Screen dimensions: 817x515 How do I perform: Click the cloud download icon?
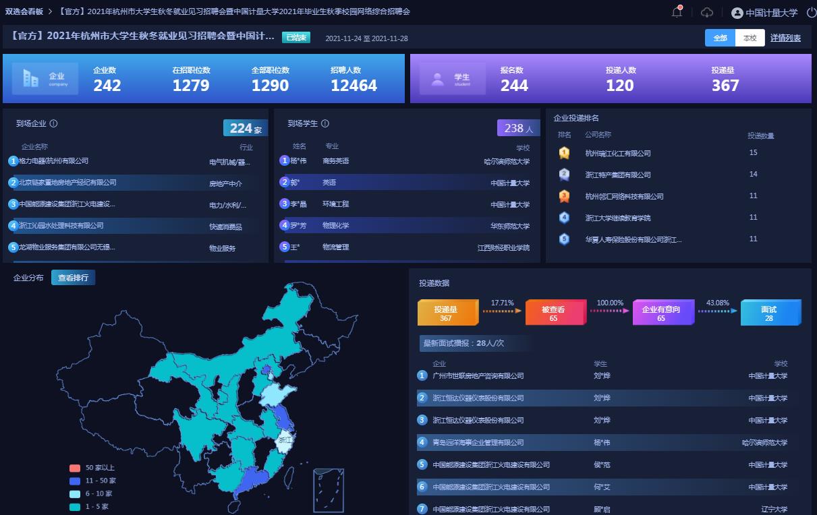tap(706, 12)
